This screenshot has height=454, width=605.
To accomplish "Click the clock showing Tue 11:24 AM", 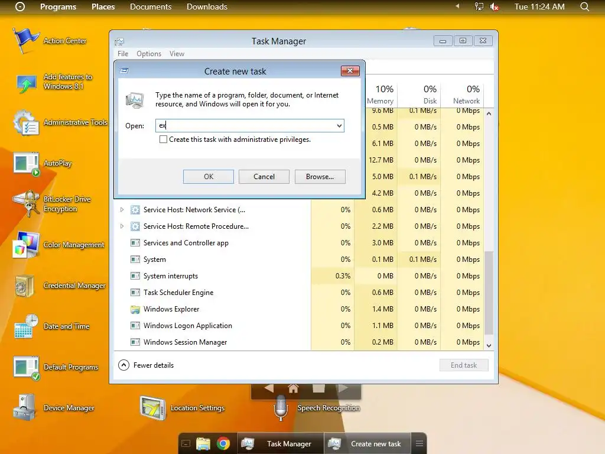I will pyautogui.click(x=539, y=7).
